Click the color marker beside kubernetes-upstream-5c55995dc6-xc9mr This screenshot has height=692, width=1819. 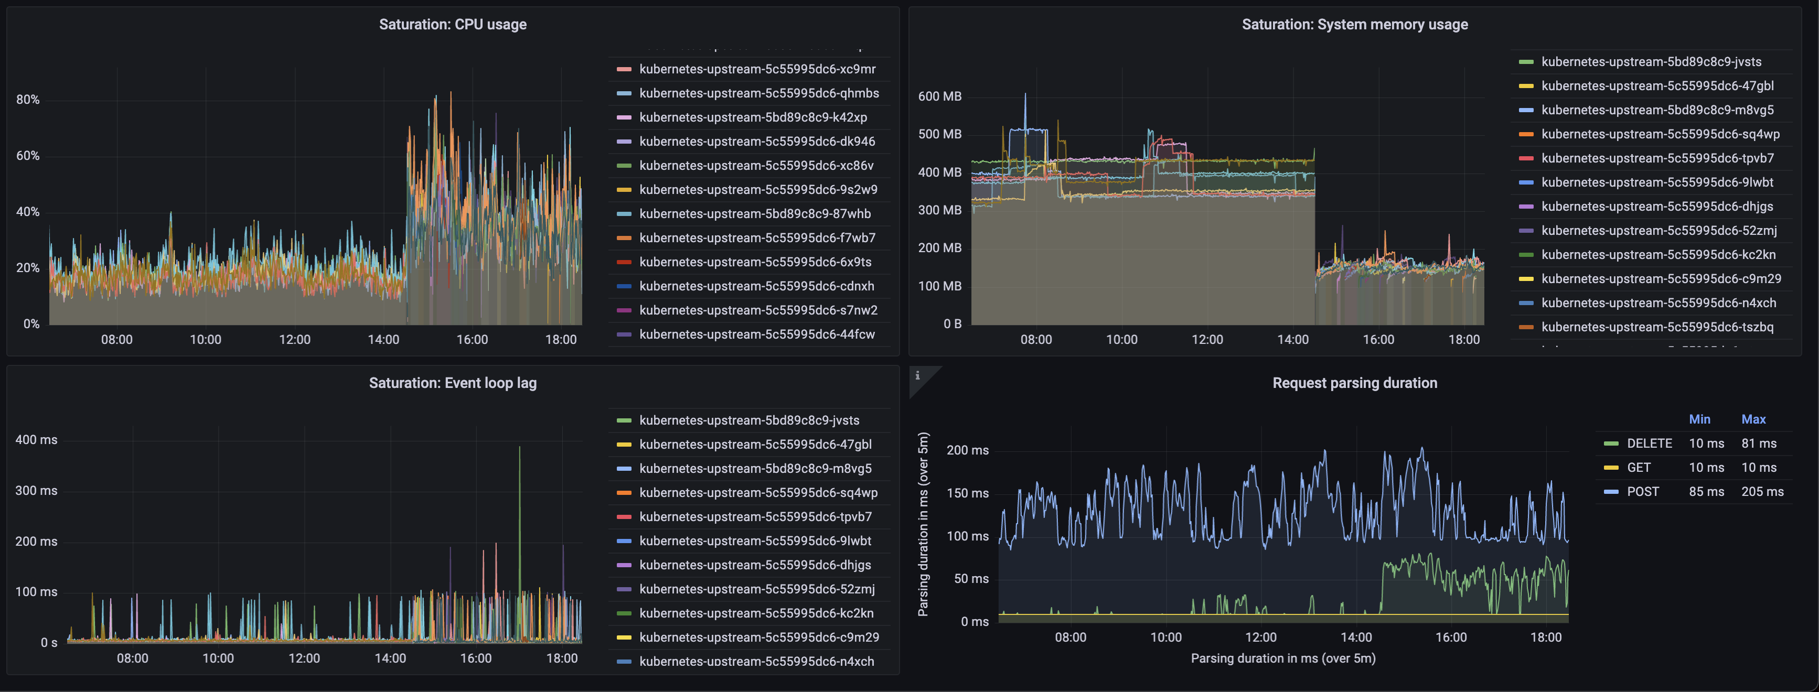click(624, 69)
